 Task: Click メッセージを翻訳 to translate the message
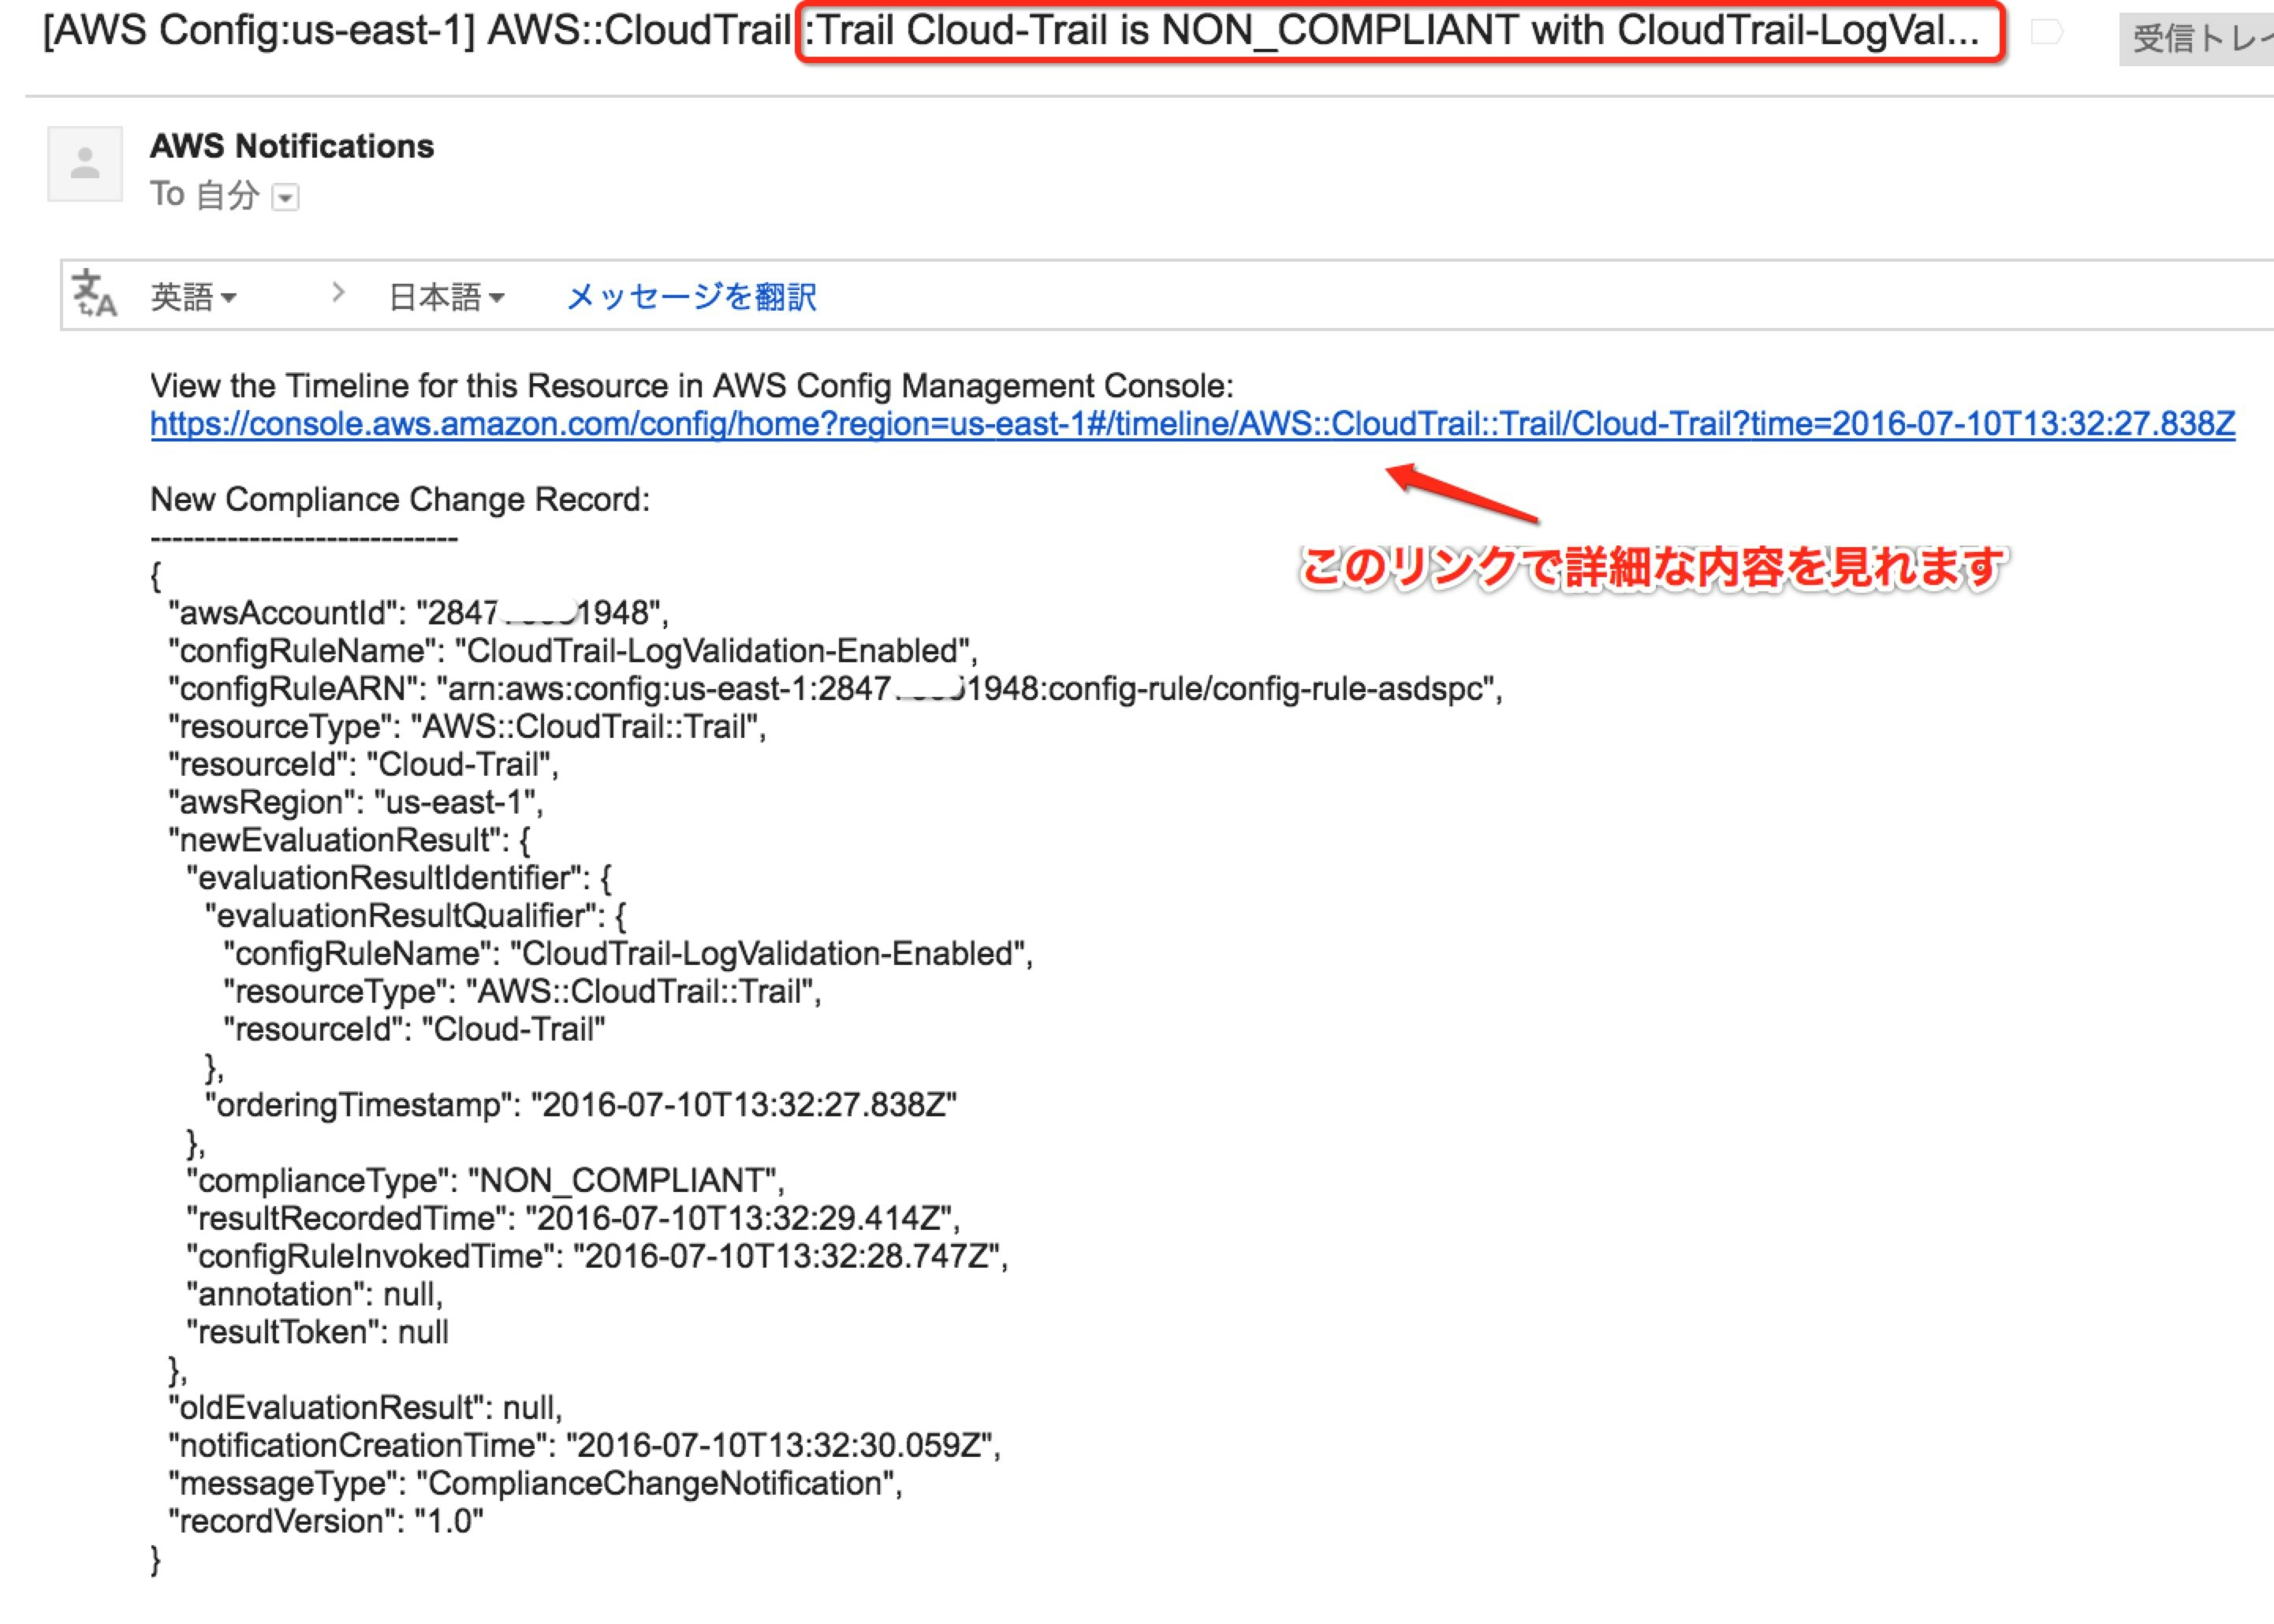(691, 296)
